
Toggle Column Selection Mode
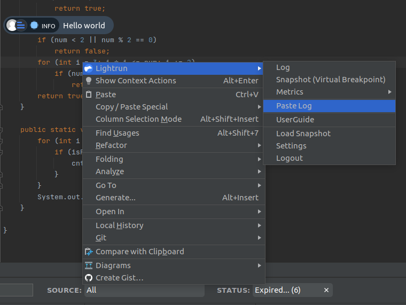click(138, 119)
